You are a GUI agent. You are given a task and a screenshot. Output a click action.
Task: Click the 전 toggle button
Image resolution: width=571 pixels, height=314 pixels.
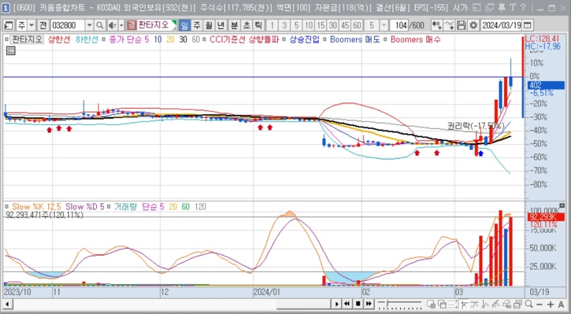[43, 25]
